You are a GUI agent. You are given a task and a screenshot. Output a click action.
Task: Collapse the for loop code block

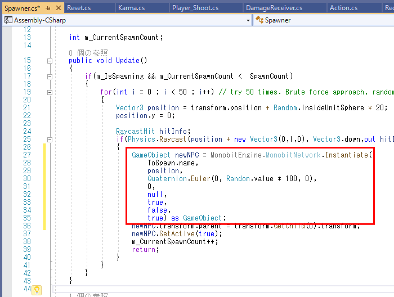point(50,92)
